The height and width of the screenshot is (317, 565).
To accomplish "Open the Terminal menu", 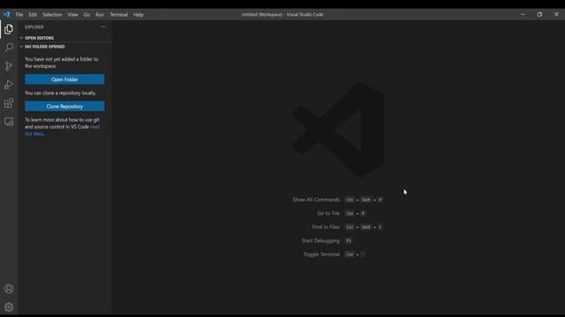I will tap(119, 15).
